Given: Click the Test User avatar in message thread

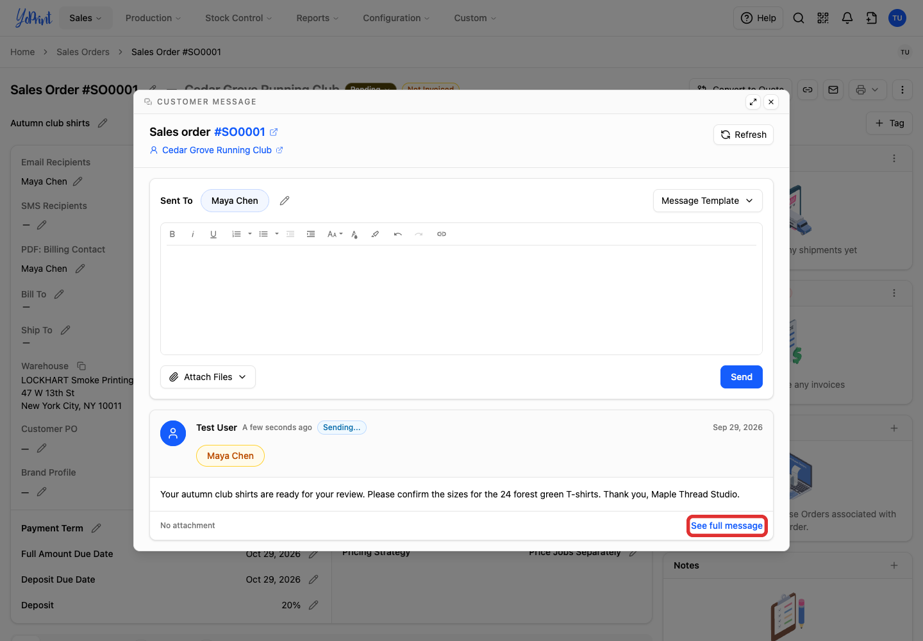Looking at the screenshot, I should pos(173,433).
